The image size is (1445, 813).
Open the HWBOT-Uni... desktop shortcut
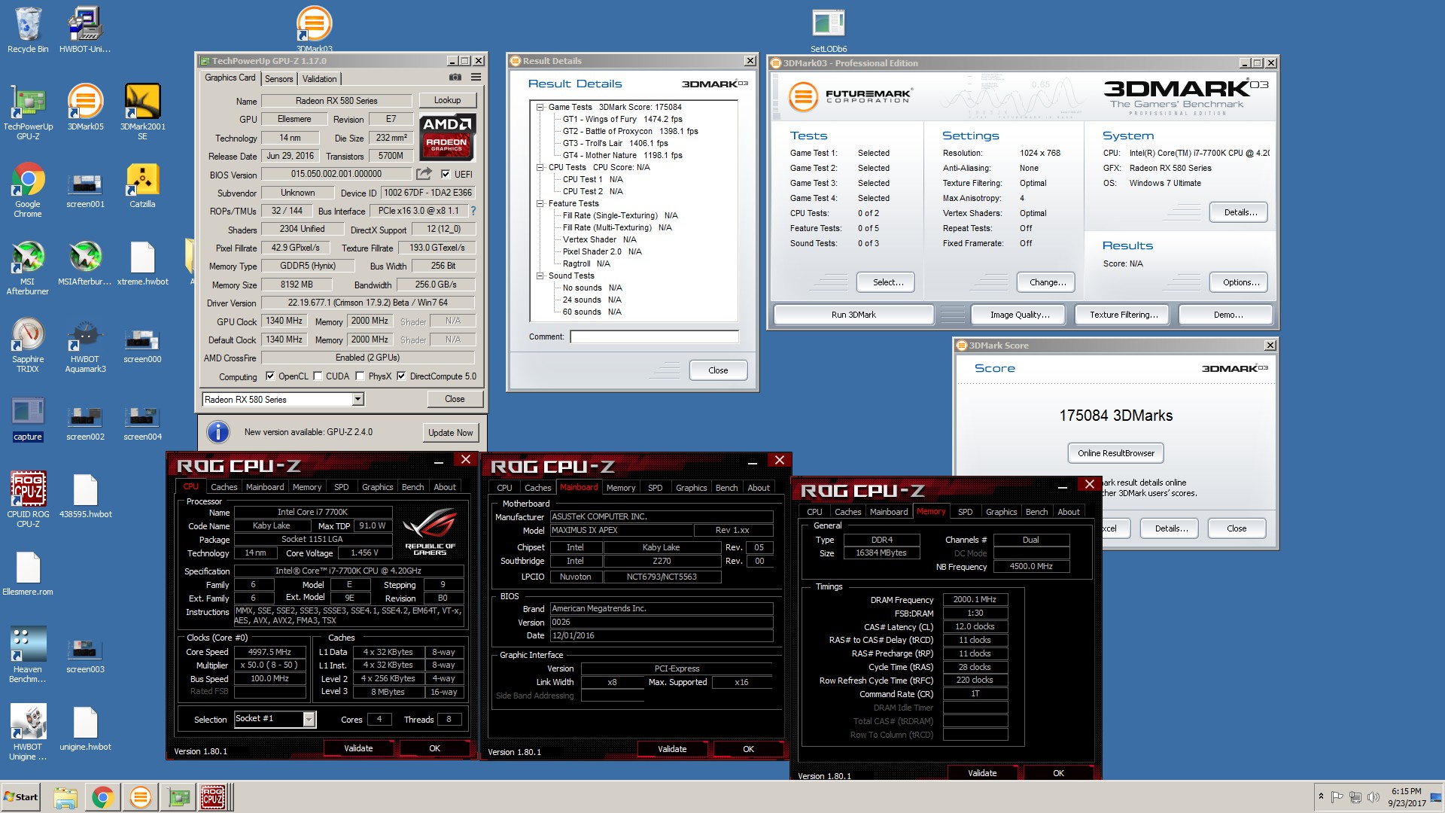[x=85, y=30]
